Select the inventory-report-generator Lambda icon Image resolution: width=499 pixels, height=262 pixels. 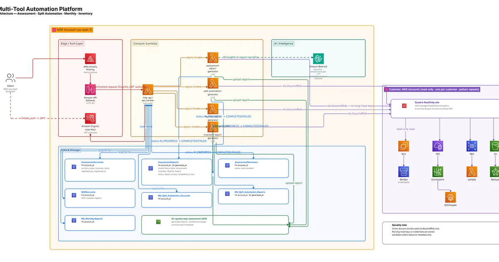213,127
